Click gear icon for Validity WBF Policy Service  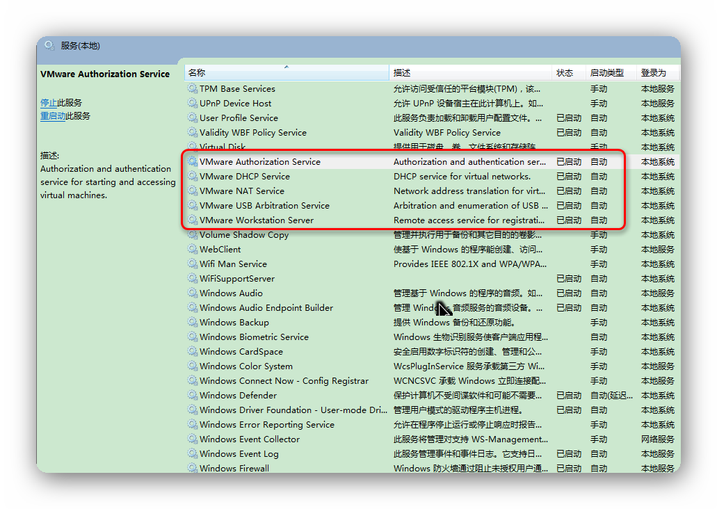193,132
